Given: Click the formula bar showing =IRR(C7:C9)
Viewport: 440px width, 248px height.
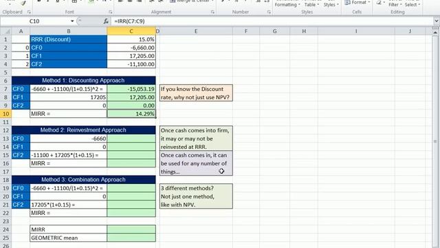Looking at the screenshot, I should pos(272,21).
